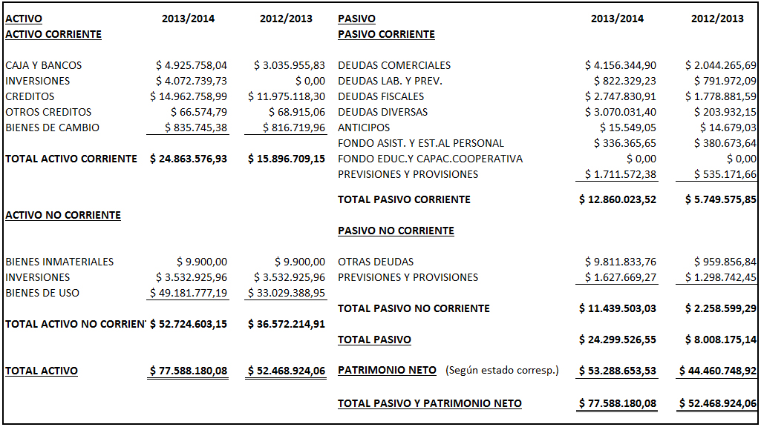Select the (Según estado corresp.) note
The width and height of the screenshot is (761, 427).
click(502, 371)
